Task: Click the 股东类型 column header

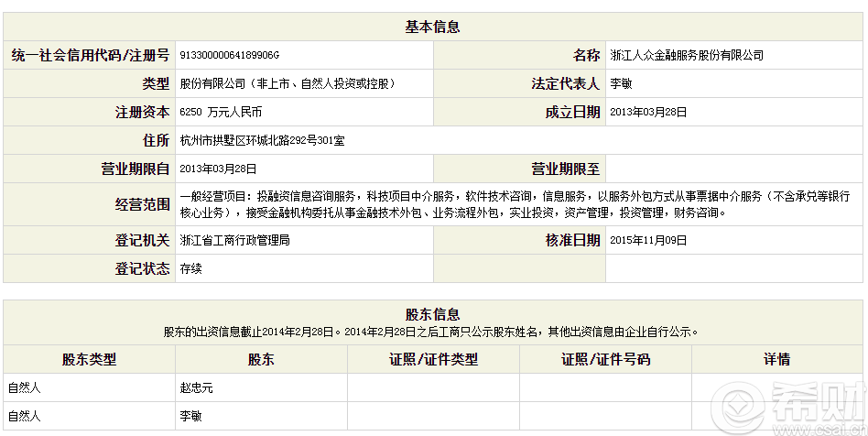Action: click(89, 360)
